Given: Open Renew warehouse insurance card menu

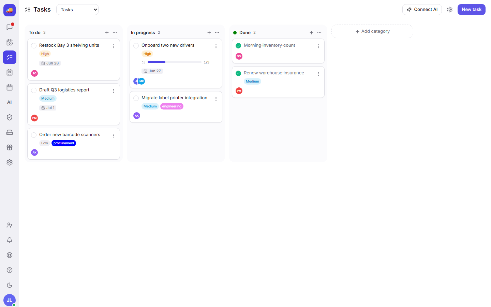Looking at the screenshot, I should click(318, 74).
